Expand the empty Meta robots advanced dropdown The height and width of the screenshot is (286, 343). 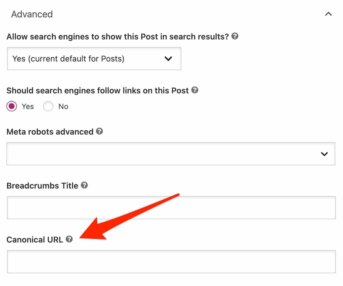click(172, 154)
